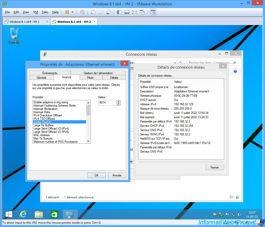This screenshot has height=227, width=265.
Task: Click the Valeur column header in details
Action: tap(198, 82)
